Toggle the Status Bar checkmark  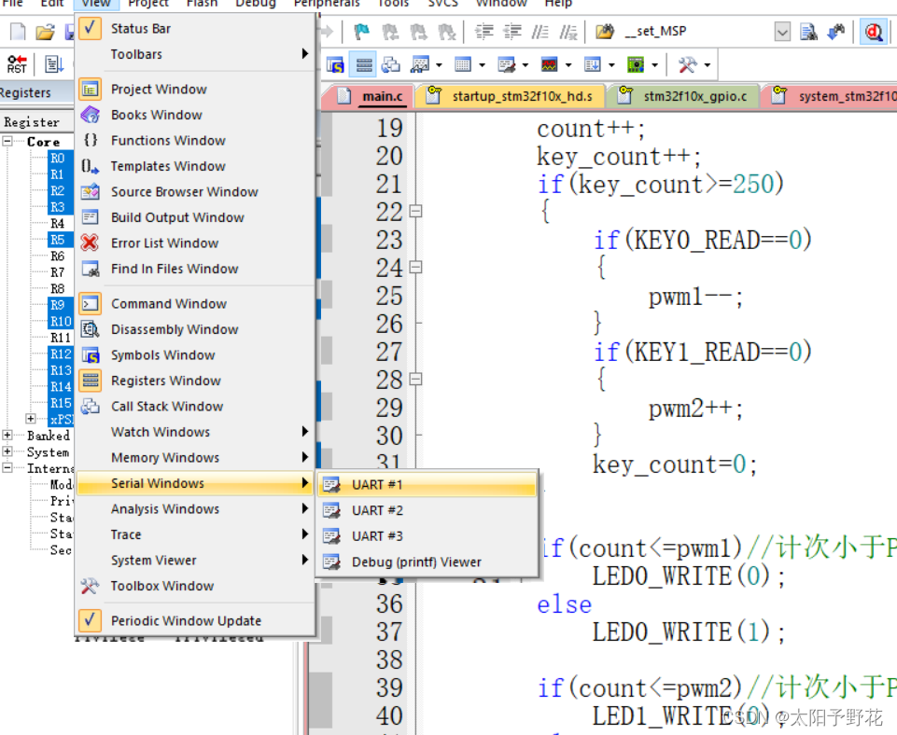tap(90, 28)
